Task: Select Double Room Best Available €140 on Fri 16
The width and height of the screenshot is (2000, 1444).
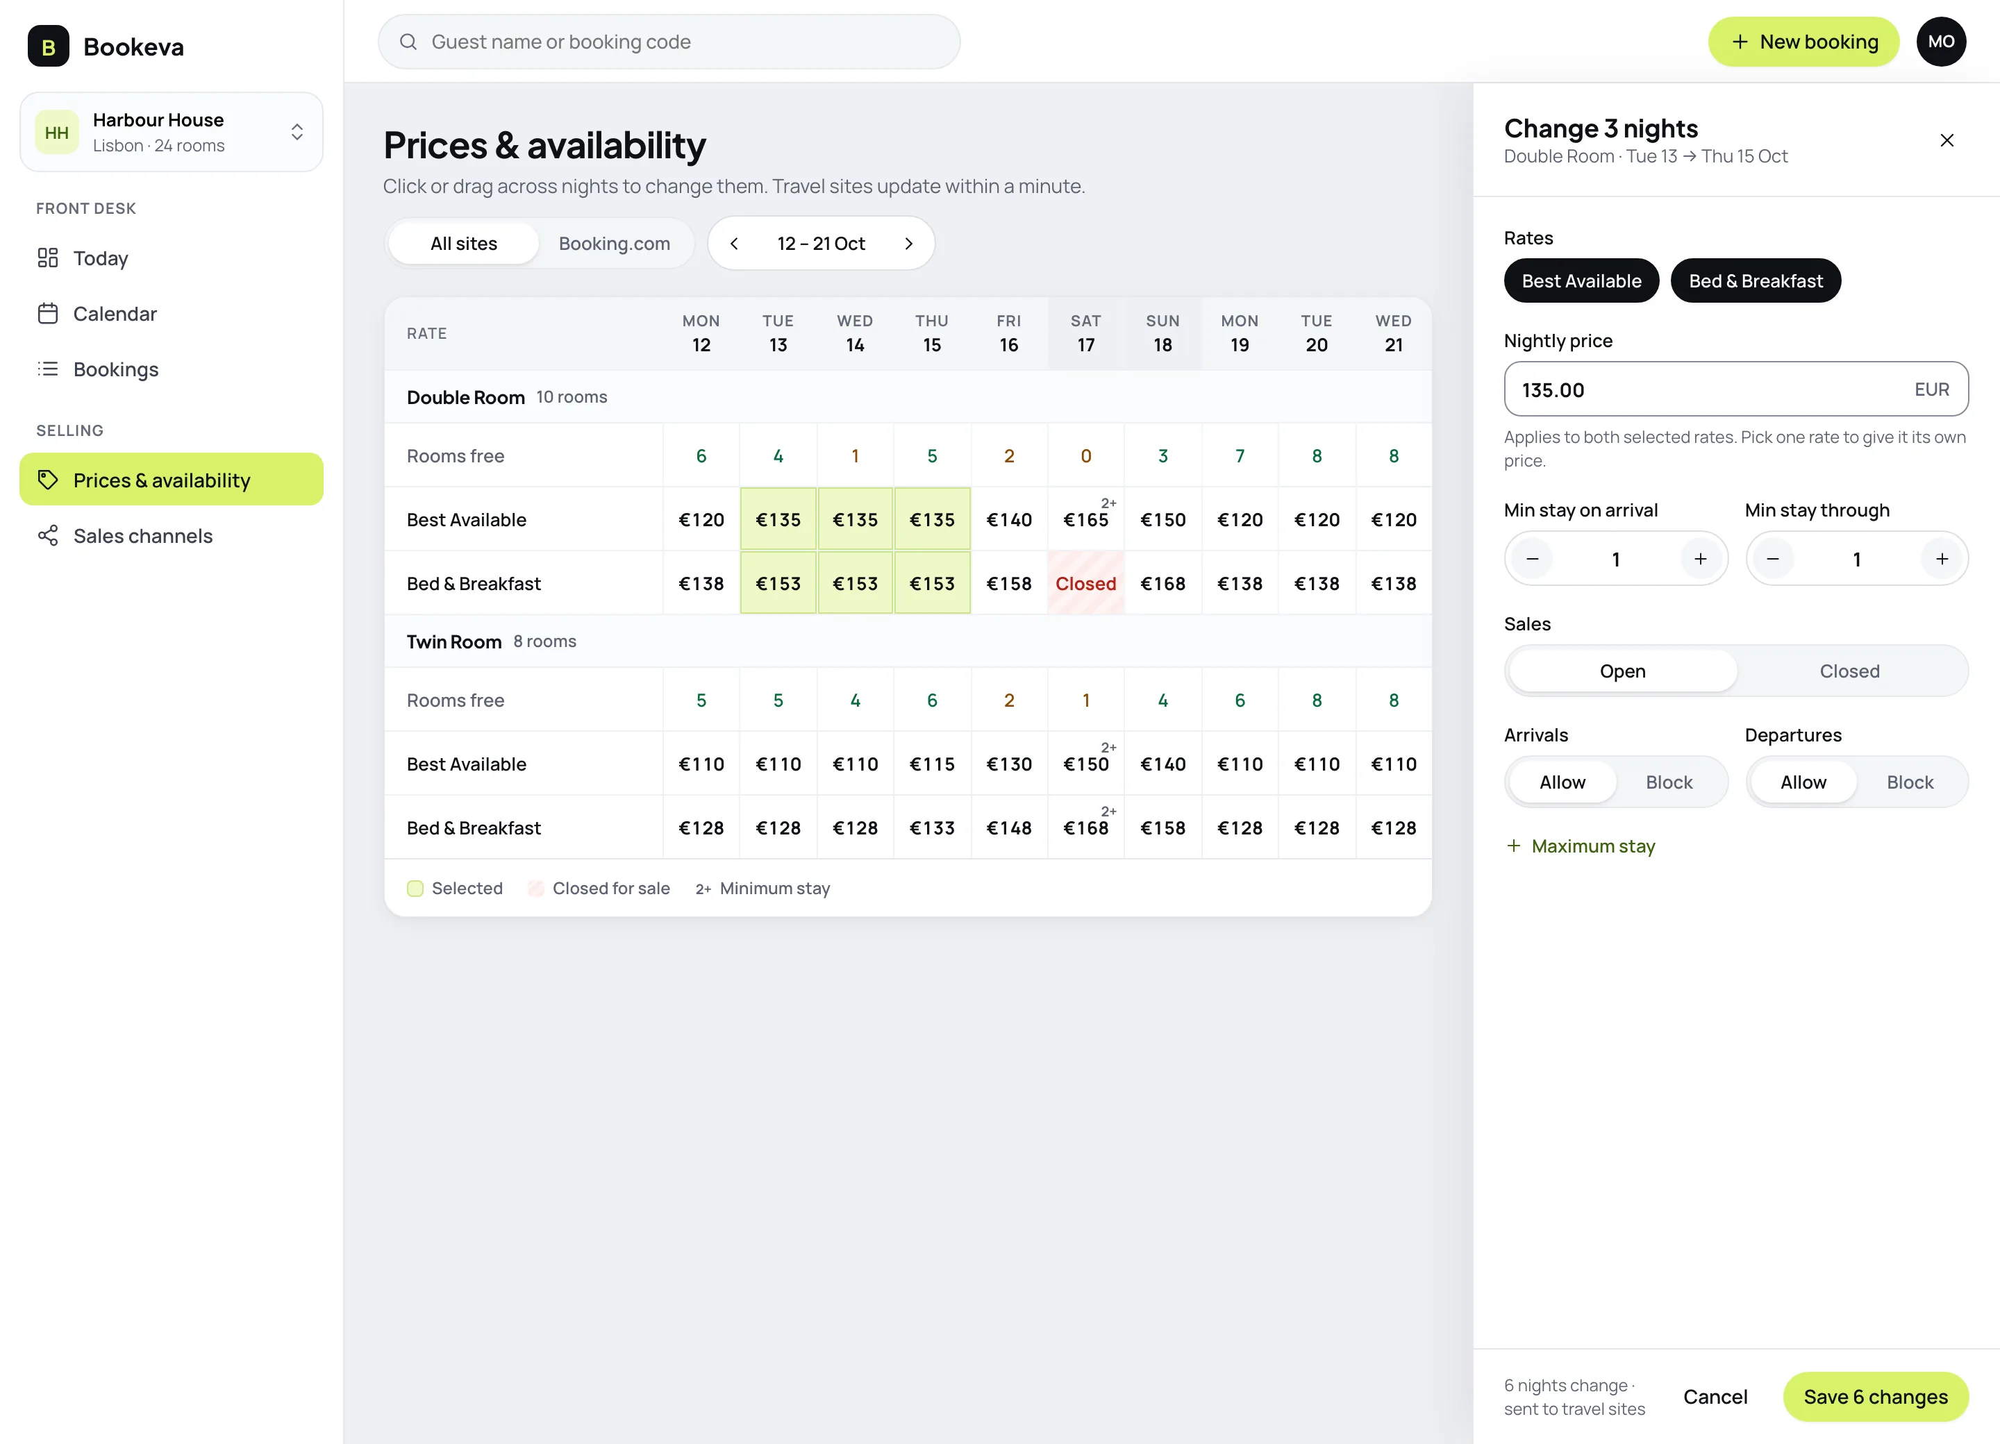Action: click(1009, 519)
